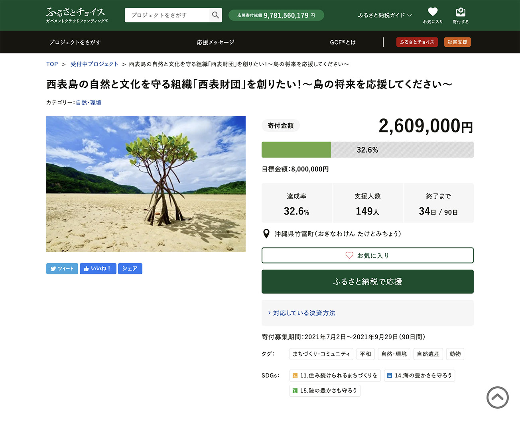The height and width of the screenshot is (423, 520).
Task: Click the SDG 14 icon in 海の豊かさを守ろう tag
Action: click(x=390, y=376)
